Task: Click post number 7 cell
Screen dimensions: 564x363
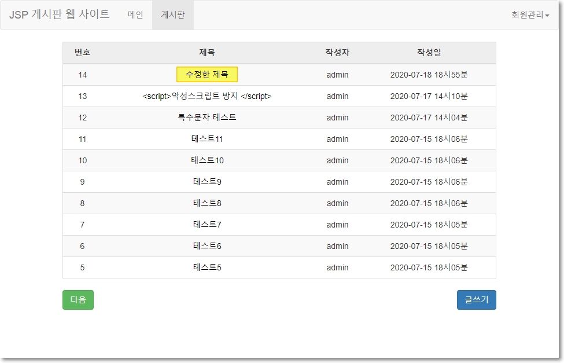Action: click(82, 225)
